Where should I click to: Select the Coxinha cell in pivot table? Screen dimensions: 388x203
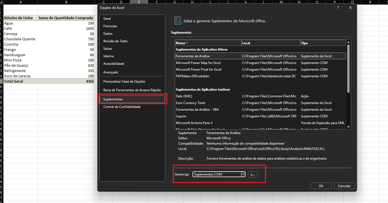21,44
